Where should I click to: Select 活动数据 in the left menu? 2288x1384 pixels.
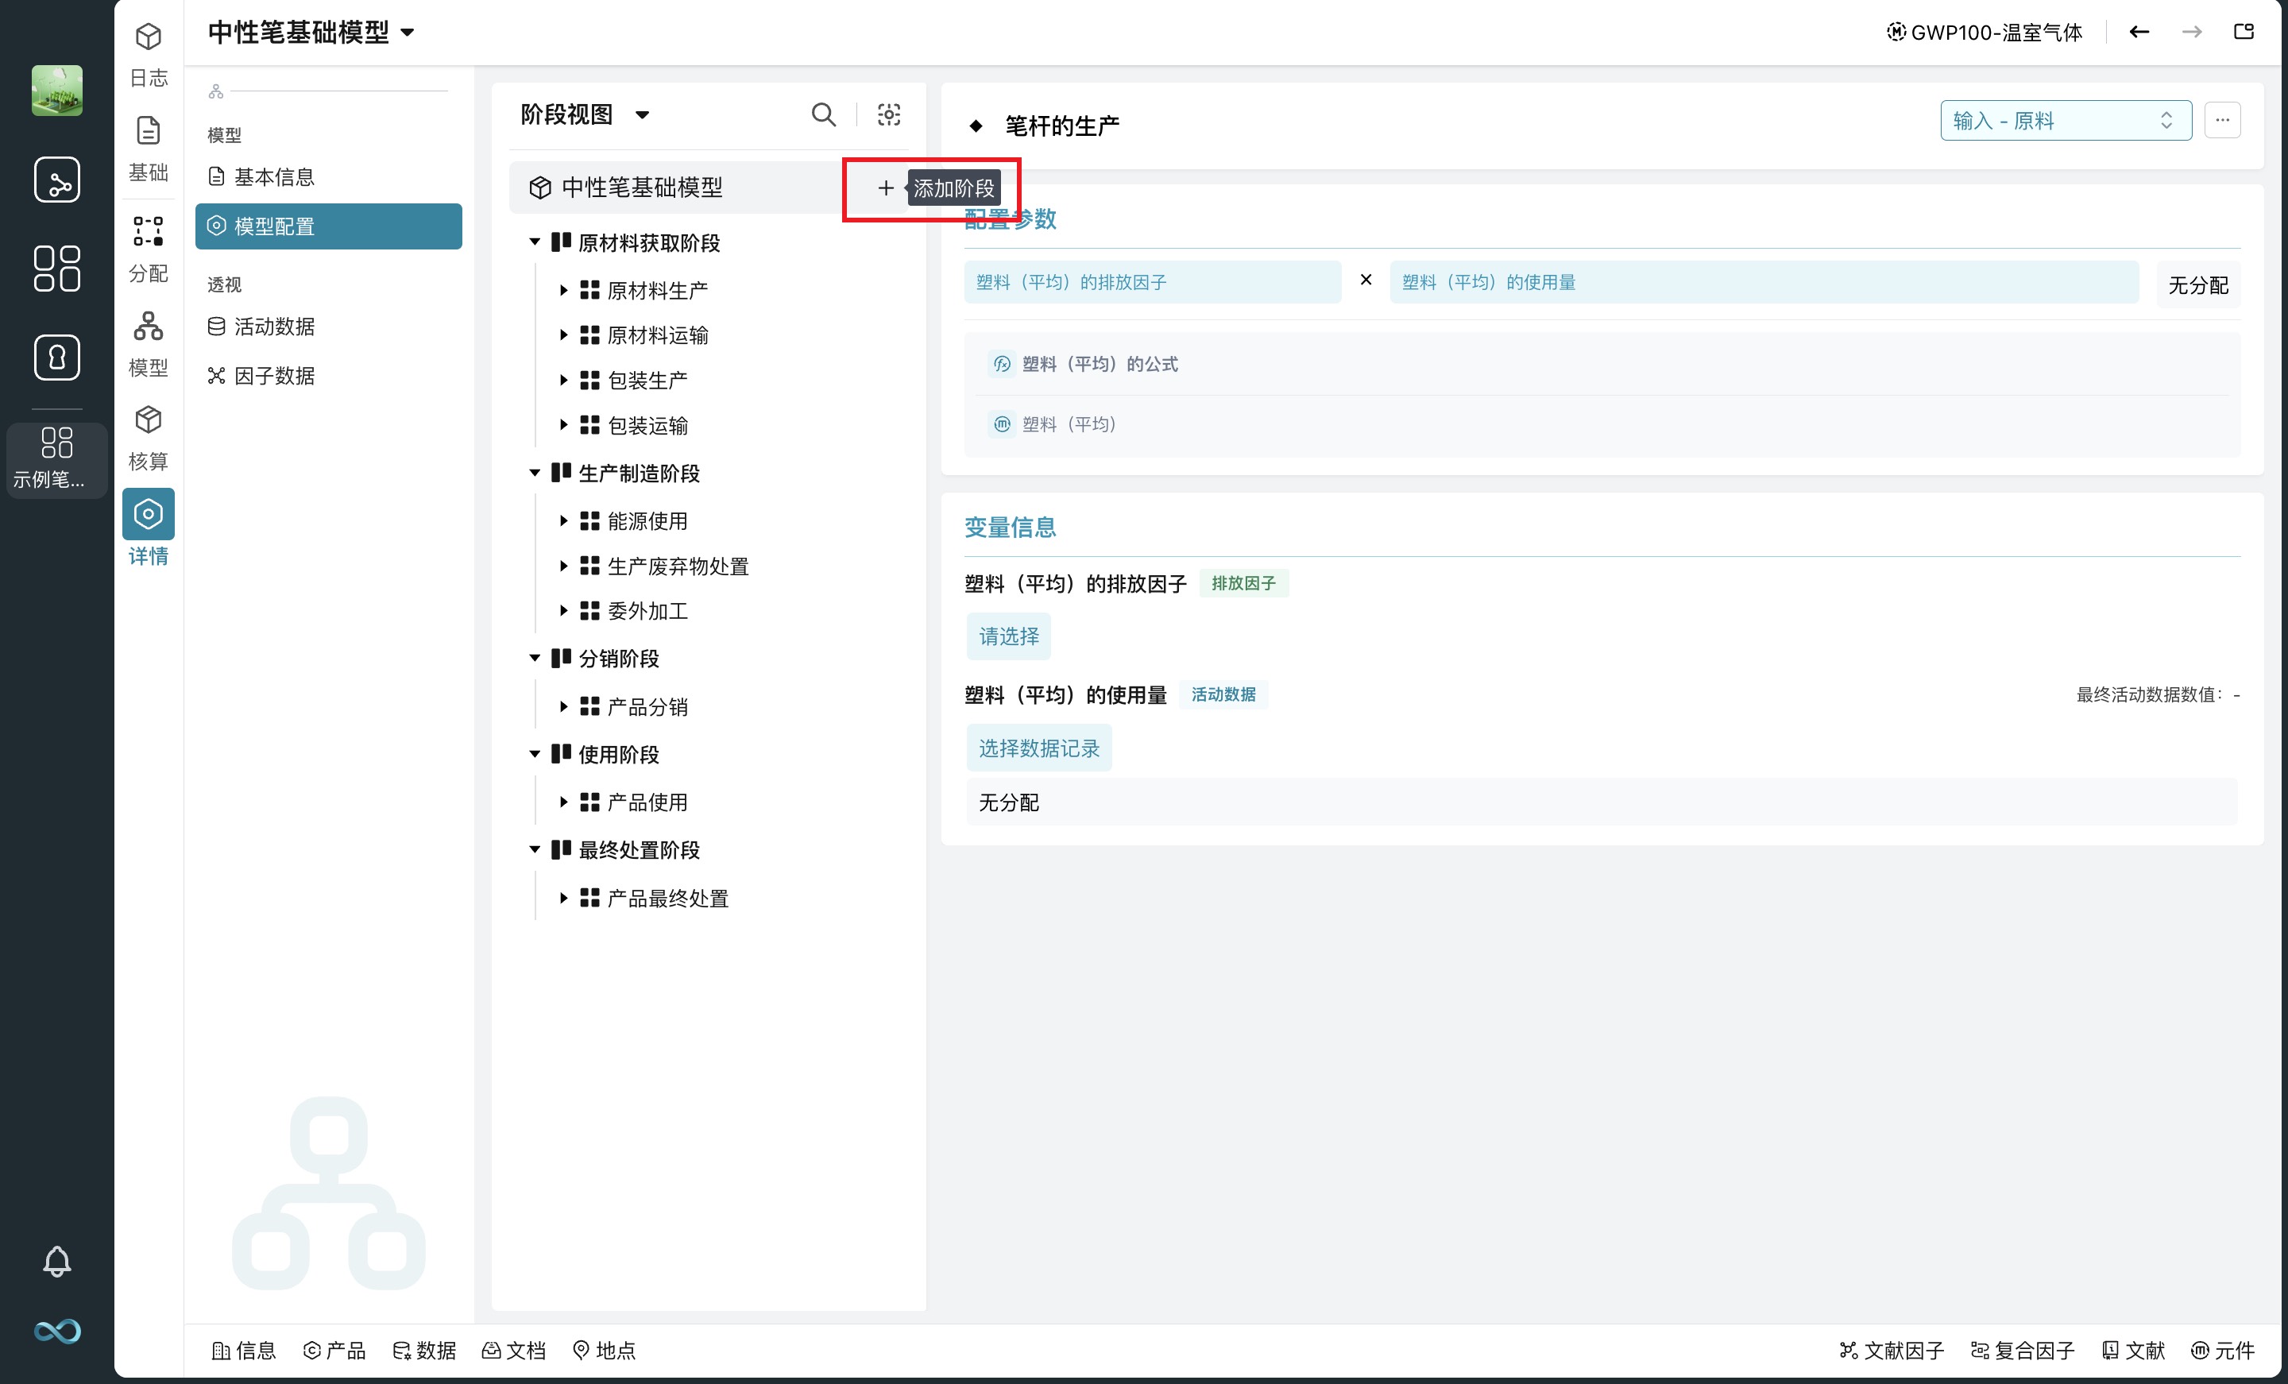coord(273,326)
